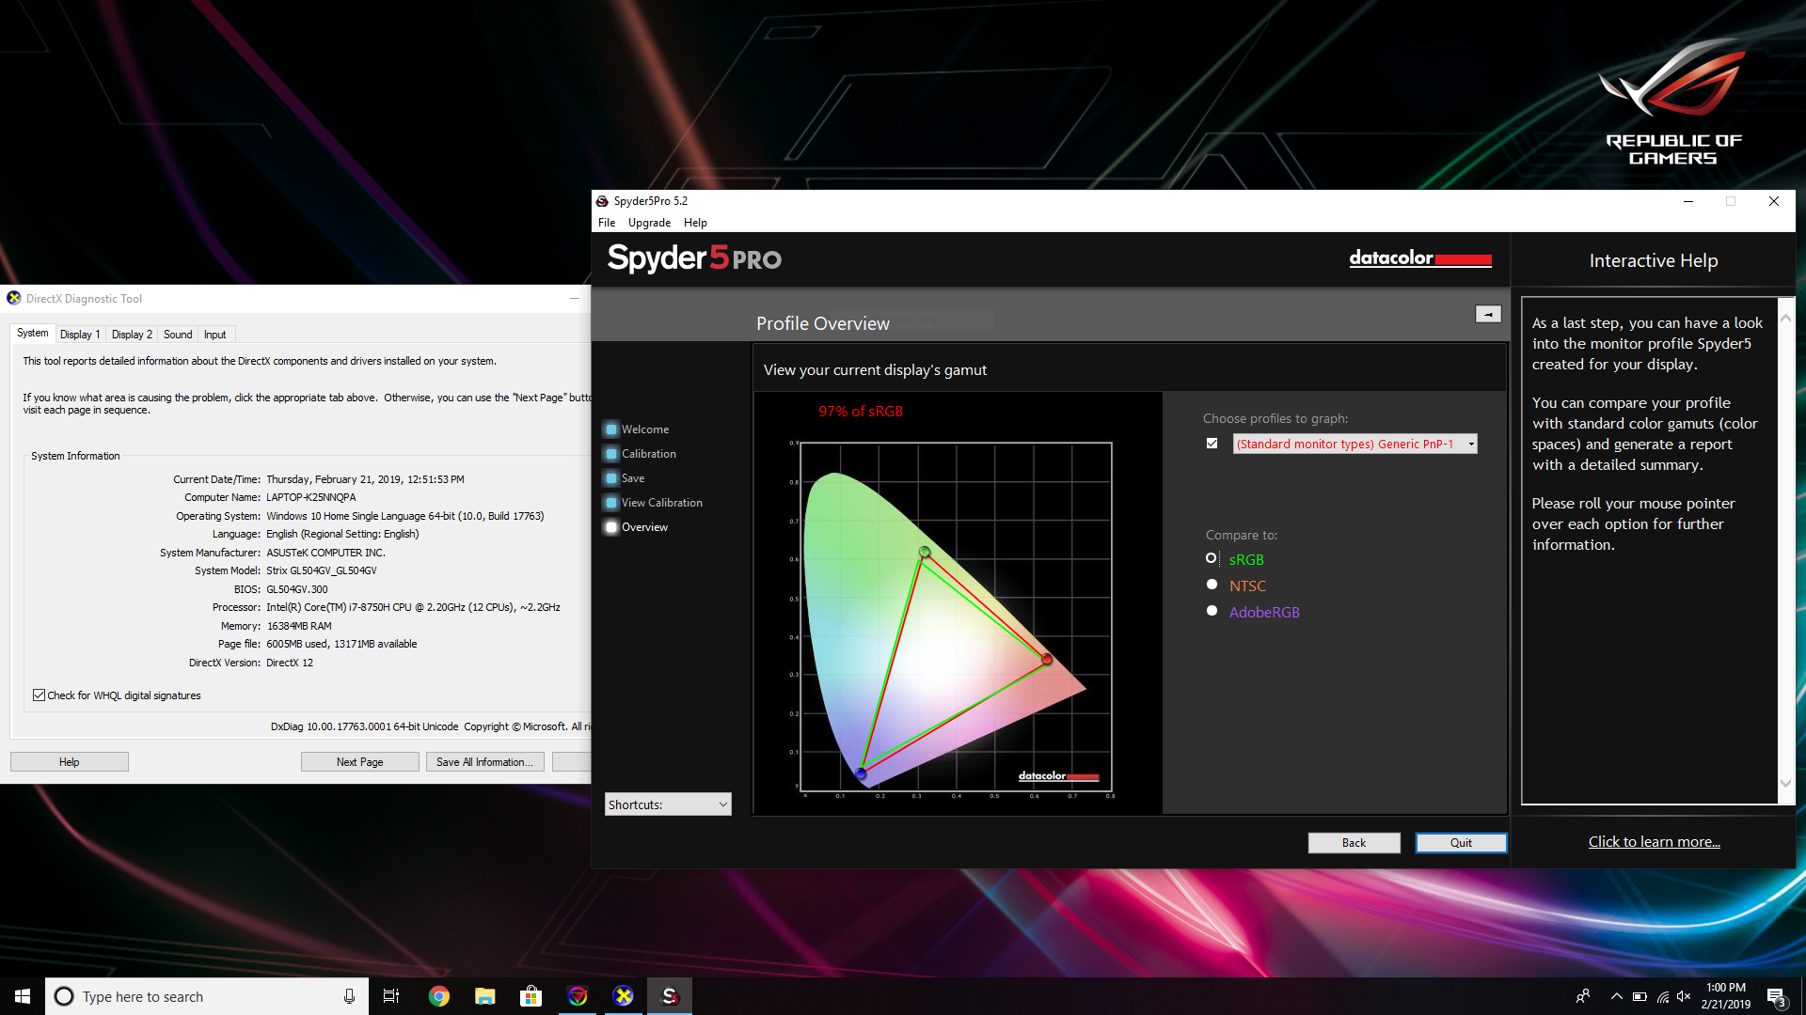This screenshot has height=1015, width=1806.
Task: Click the Spyder5Pro taskbar icon
Action: tap(670, 996)
